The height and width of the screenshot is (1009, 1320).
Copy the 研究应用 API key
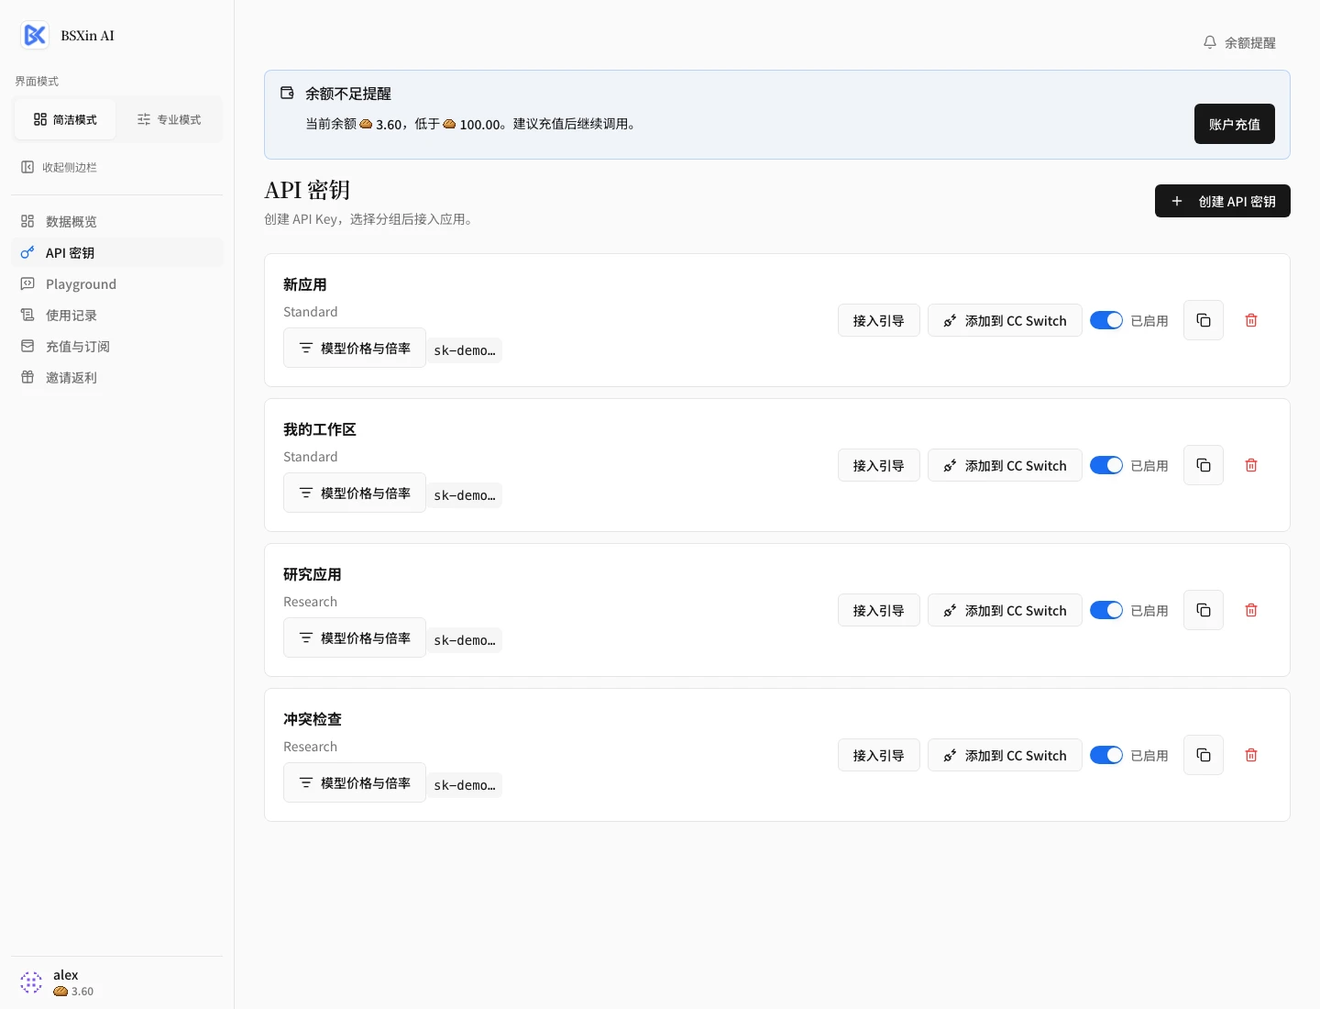[1204, 610]
